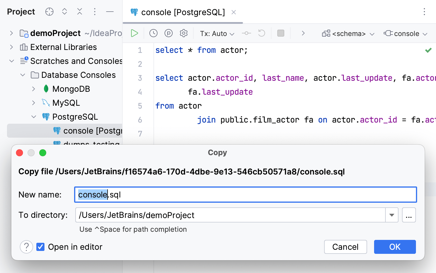Screen dimensions: 436x273
Task: Open the view parameters icon
Action: (169, 33)
